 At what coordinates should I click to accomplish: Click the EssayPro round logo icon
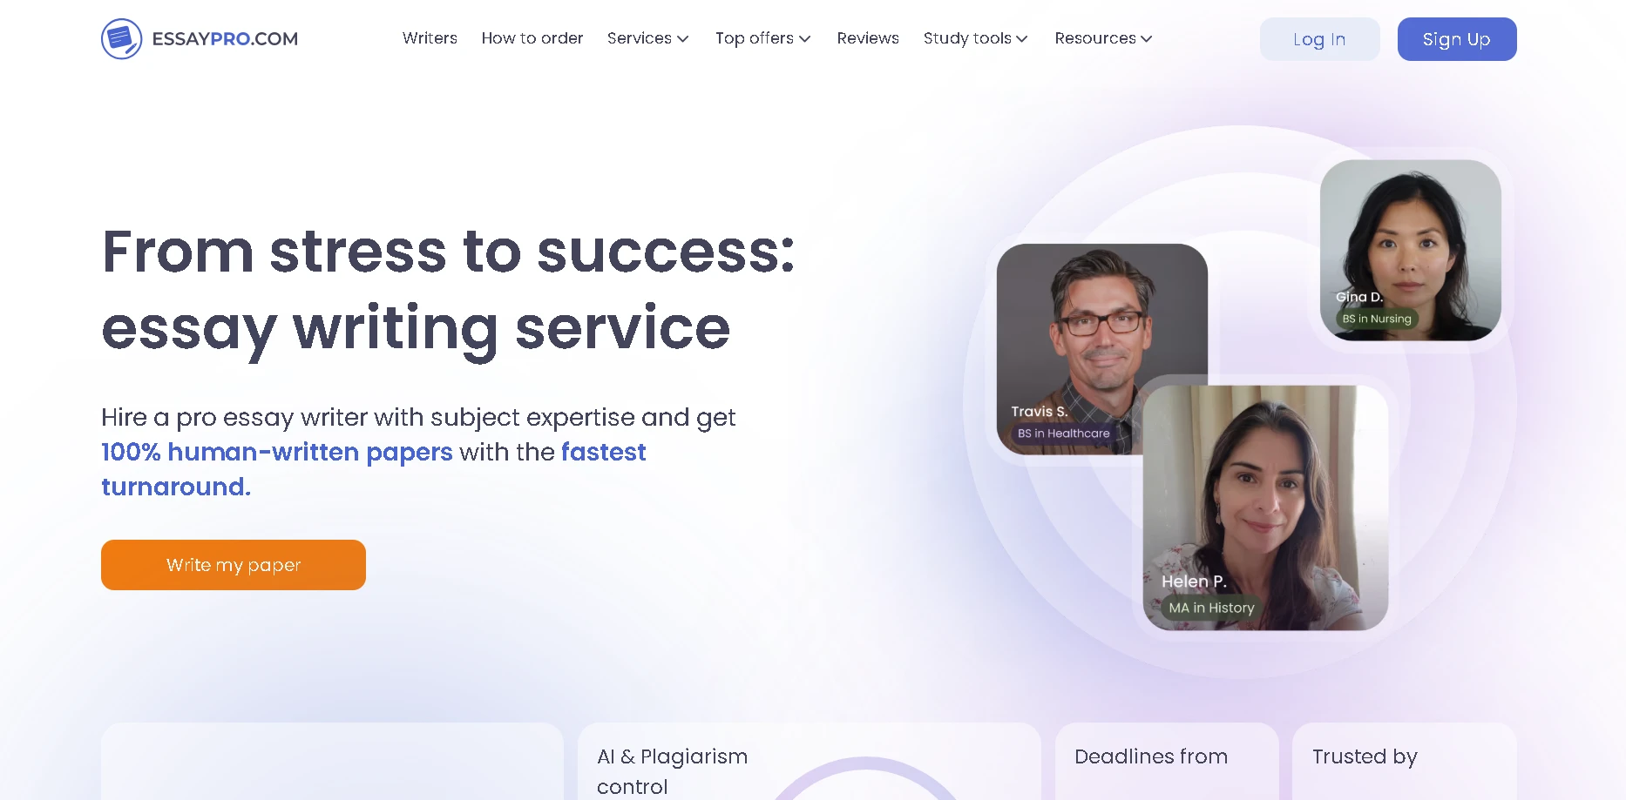[121, 39]
